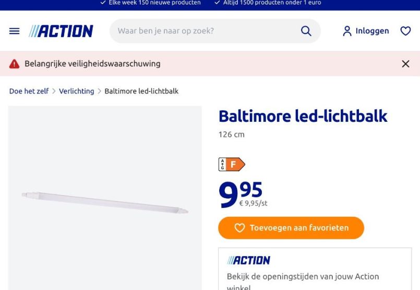Click Inloggen to sign in
Screen dimensions: 420x290
[x=372, y=31]
